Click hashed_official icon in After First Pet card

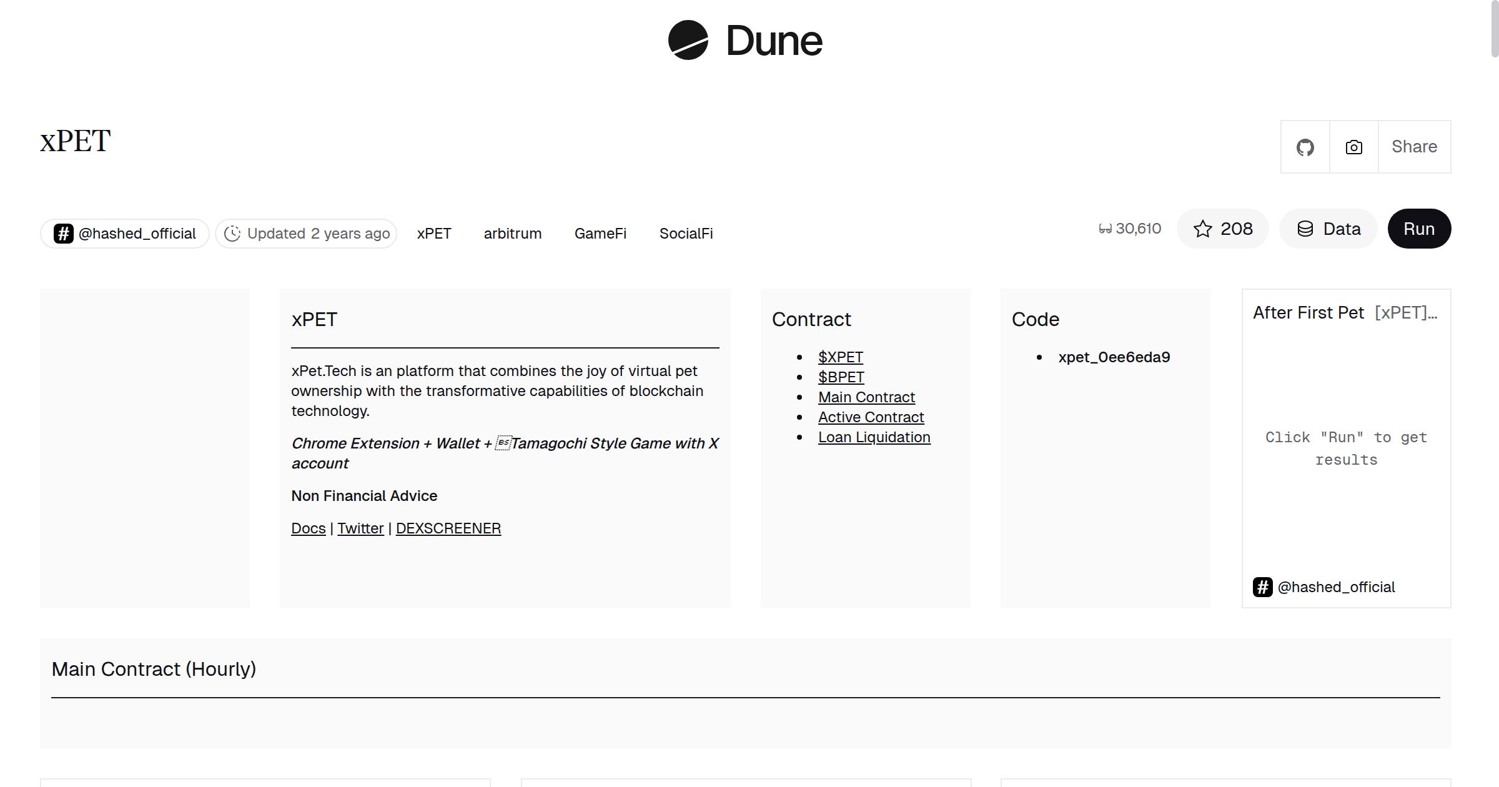(x=1262, y=587)
